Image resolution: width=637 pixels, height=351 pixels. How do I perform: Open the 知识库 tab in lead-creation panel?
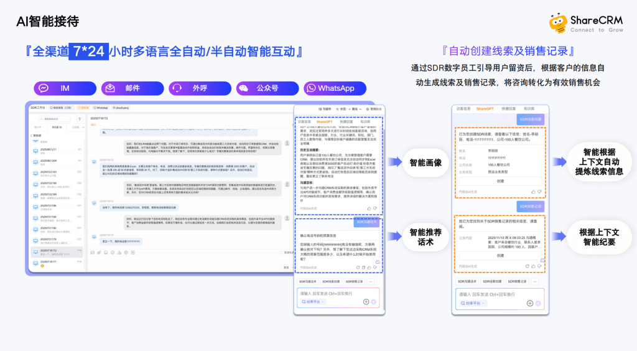[529, 109]
